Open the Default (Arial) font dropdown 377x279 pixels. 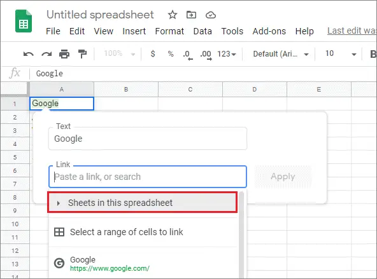tap(281, 54)
